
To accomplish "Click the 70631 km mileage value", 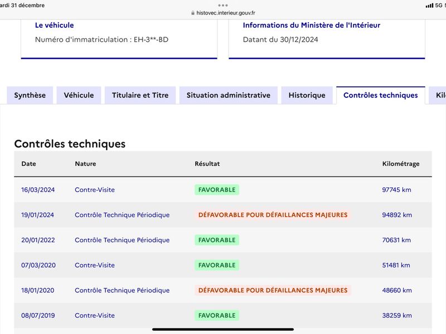I will pos(396,240).
